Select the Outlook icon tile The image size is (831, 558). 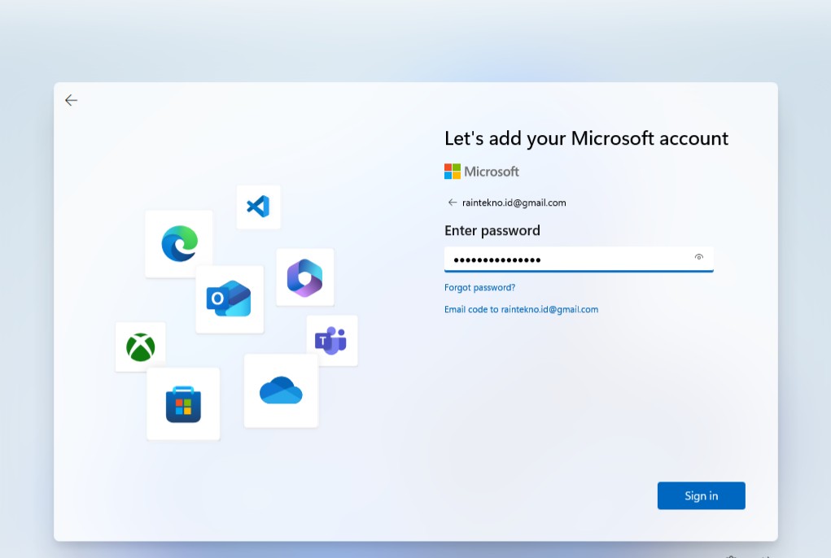click(x=229, y=299)
